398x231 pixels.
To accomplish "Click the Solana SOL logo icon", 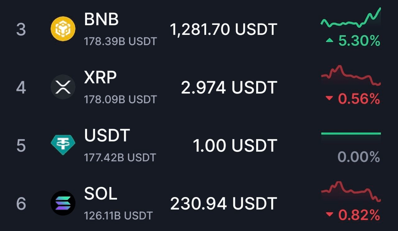I will [x=63, y=203].
